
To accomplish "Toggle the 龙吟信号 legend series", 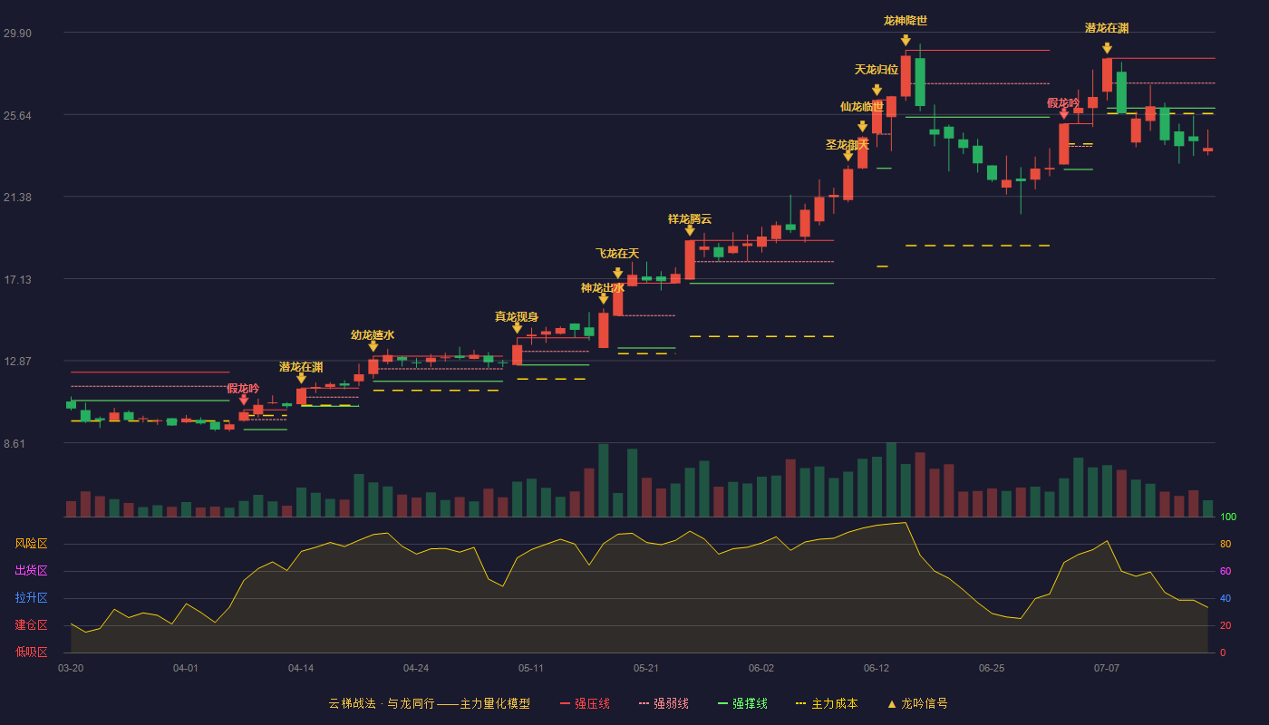I will point(916,703).
